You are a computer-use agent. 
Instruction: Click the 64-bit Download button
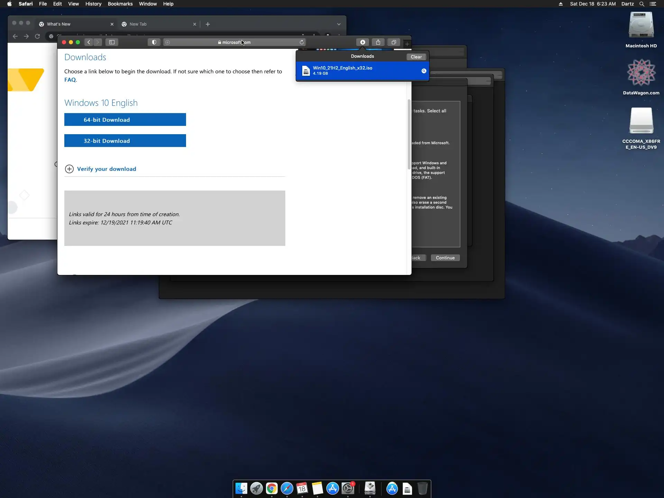(125, 120)
